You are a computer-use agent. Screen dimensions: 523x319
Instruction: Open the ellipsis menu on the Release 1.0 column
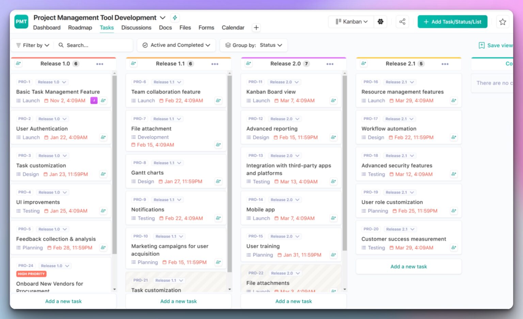click(100, 64)
